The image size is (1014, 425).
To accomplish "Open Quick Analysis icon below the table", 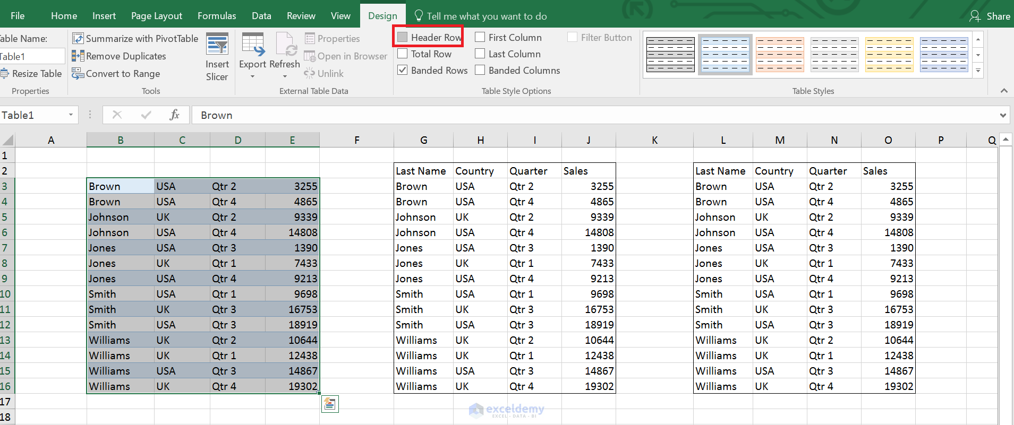I will tap(330, 404).
